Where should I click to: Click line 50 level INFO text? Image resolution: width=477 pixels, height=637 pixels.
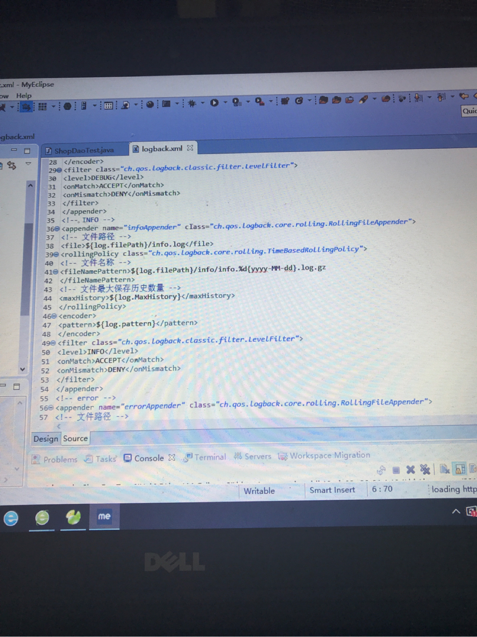click(x=98, y=352)
